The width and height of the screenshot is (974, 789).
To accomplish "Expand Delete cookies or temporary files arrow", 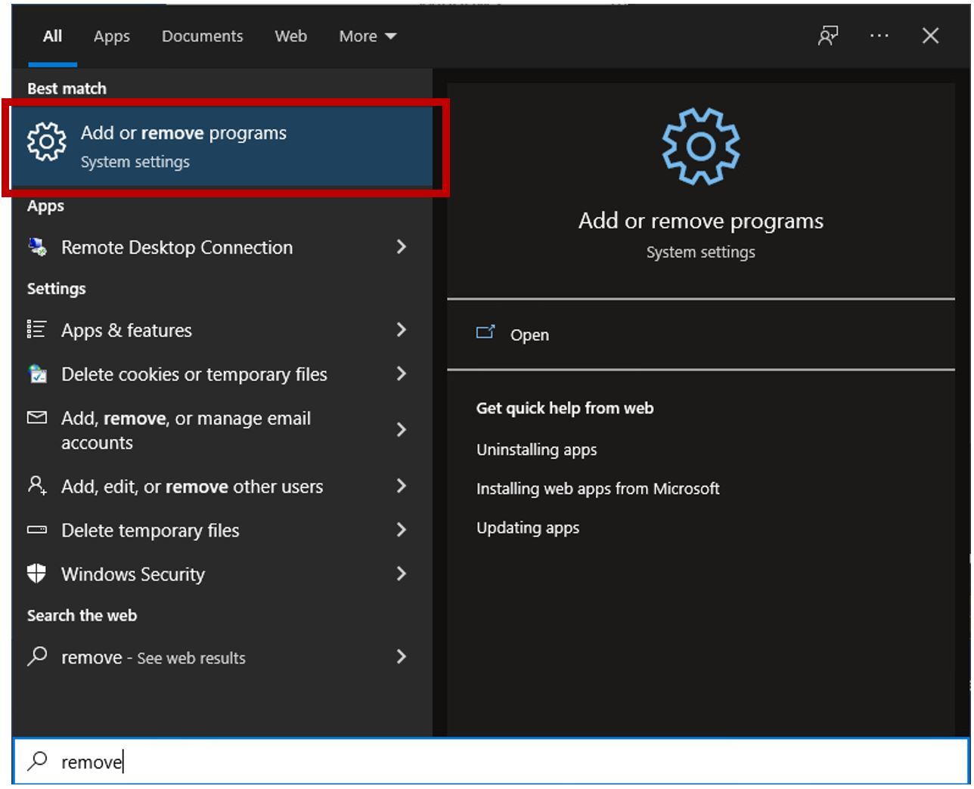I will pyautogui.click(x=402, y=374).
